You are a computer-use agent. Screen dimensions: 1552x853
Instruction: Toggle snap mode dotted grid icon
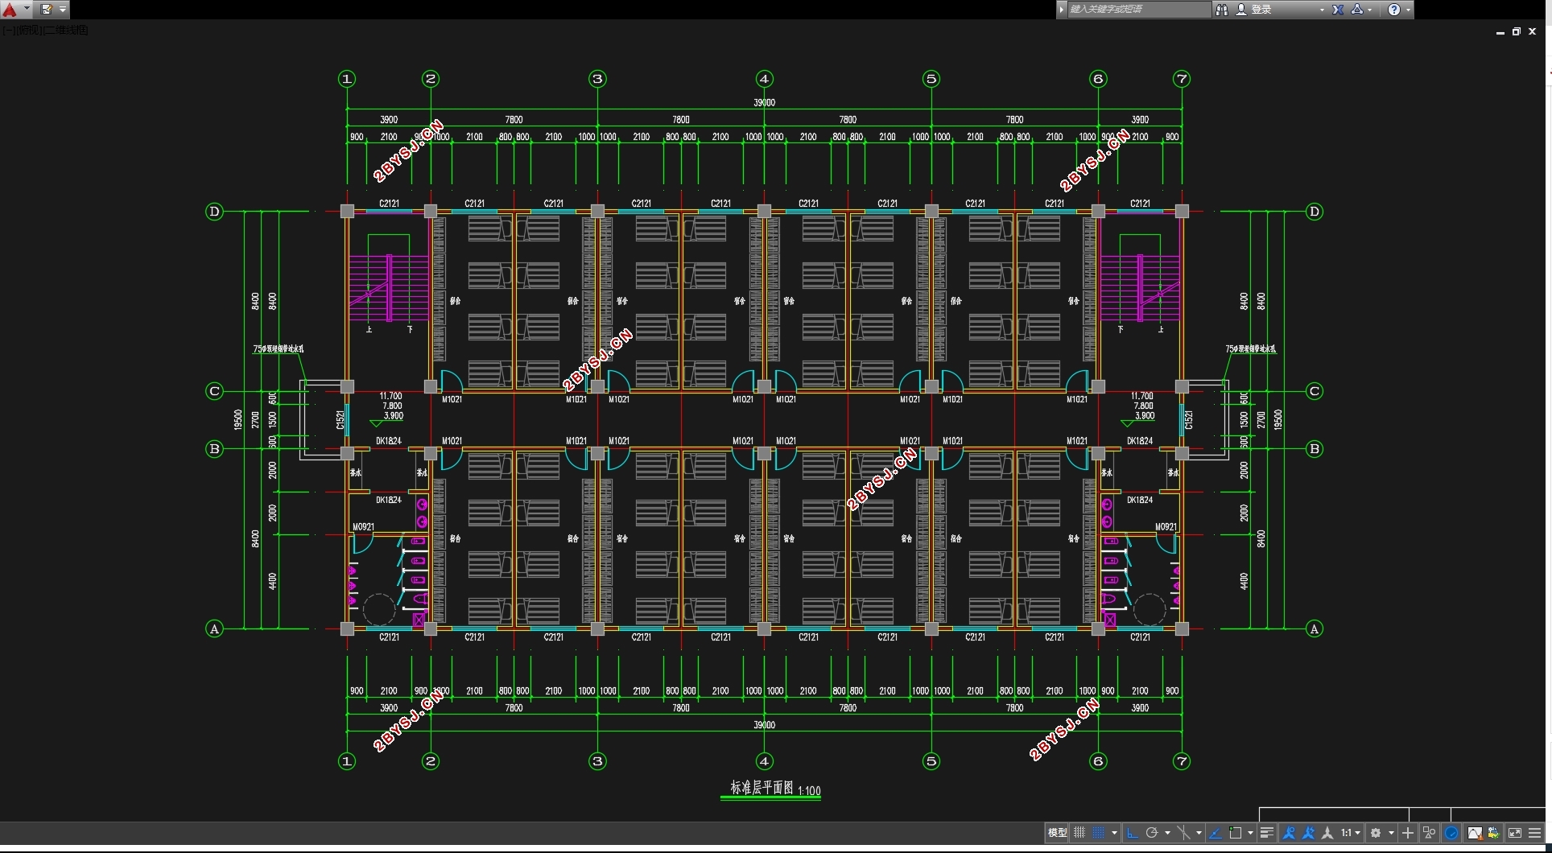[x=1098, y=833]
